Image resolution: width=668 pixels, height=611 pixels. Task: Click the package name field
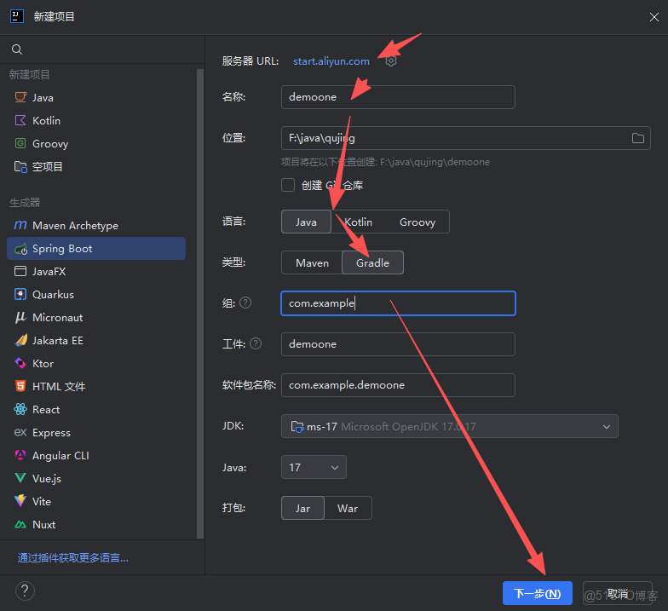(x=398, y=385)
